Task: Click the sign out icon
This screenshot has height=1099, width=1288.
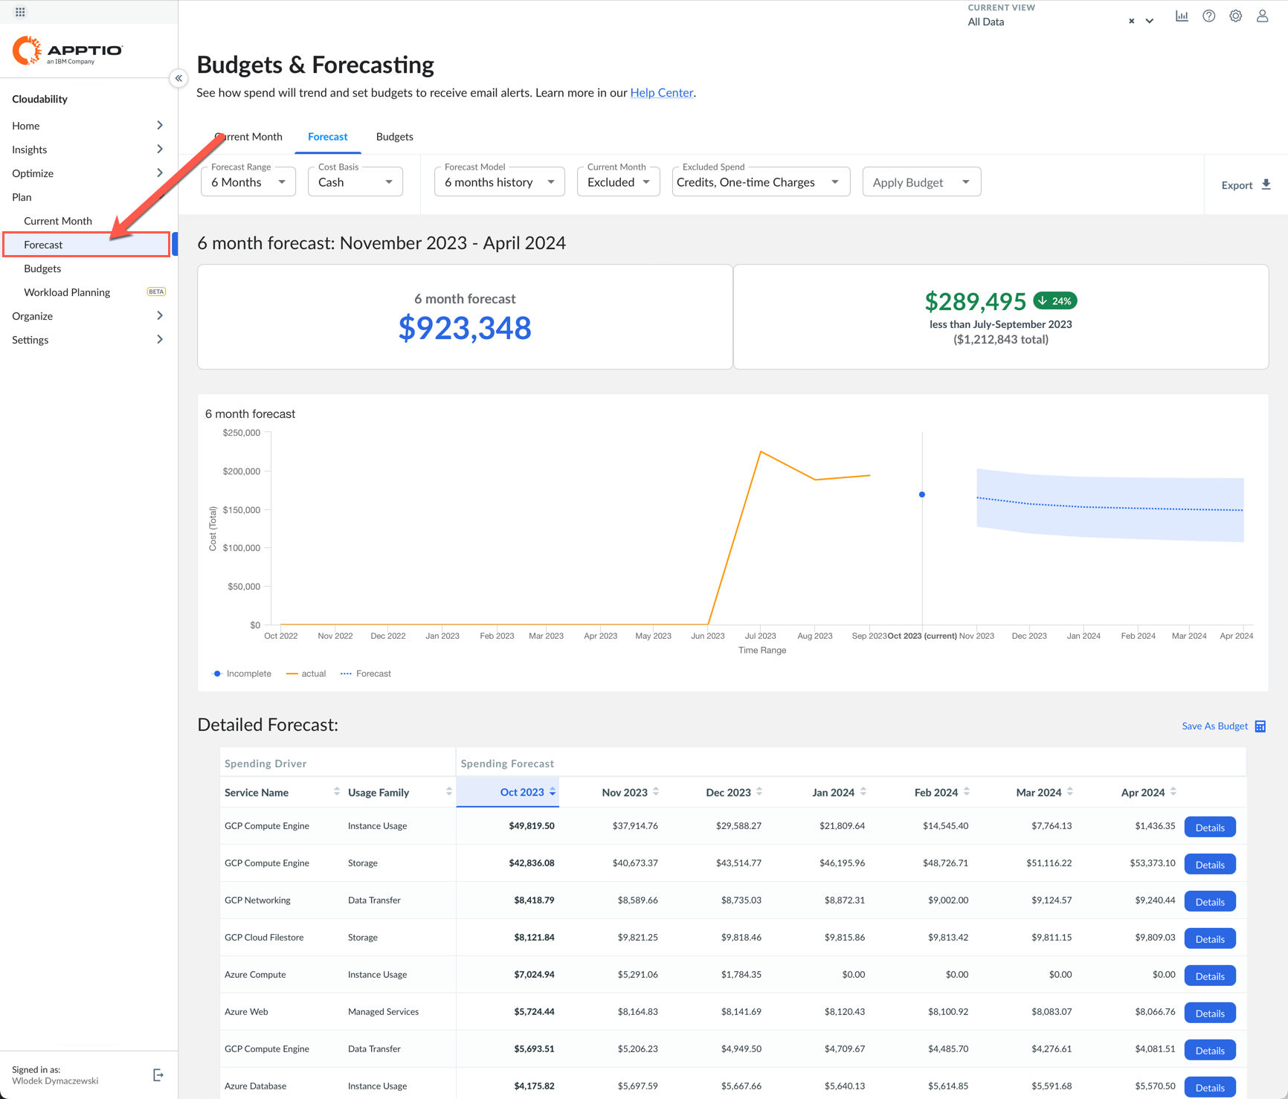Action: [158, 1075]
